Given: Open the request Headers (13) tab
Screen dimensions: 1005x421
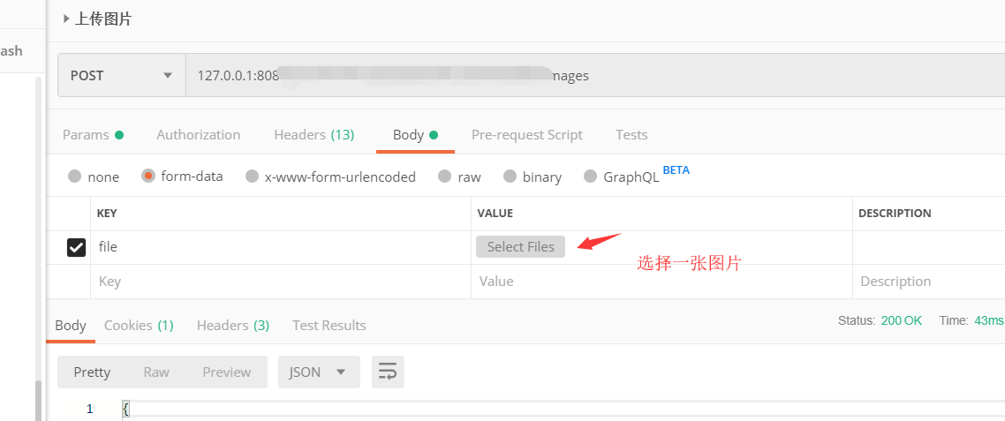Looking at the screenshot, I should [314, 134].
